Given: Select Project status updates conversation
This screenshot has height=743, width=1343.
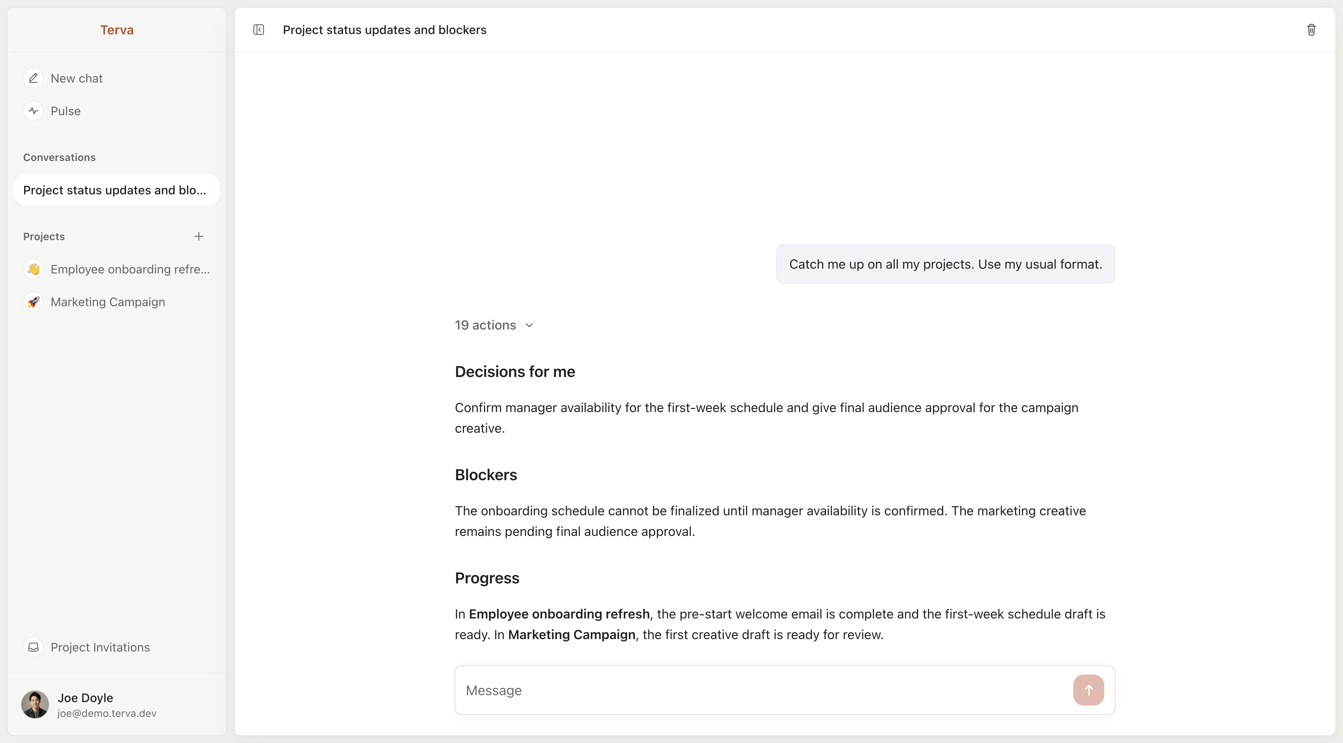Looking at the screenshot, I should coord(117,190).
